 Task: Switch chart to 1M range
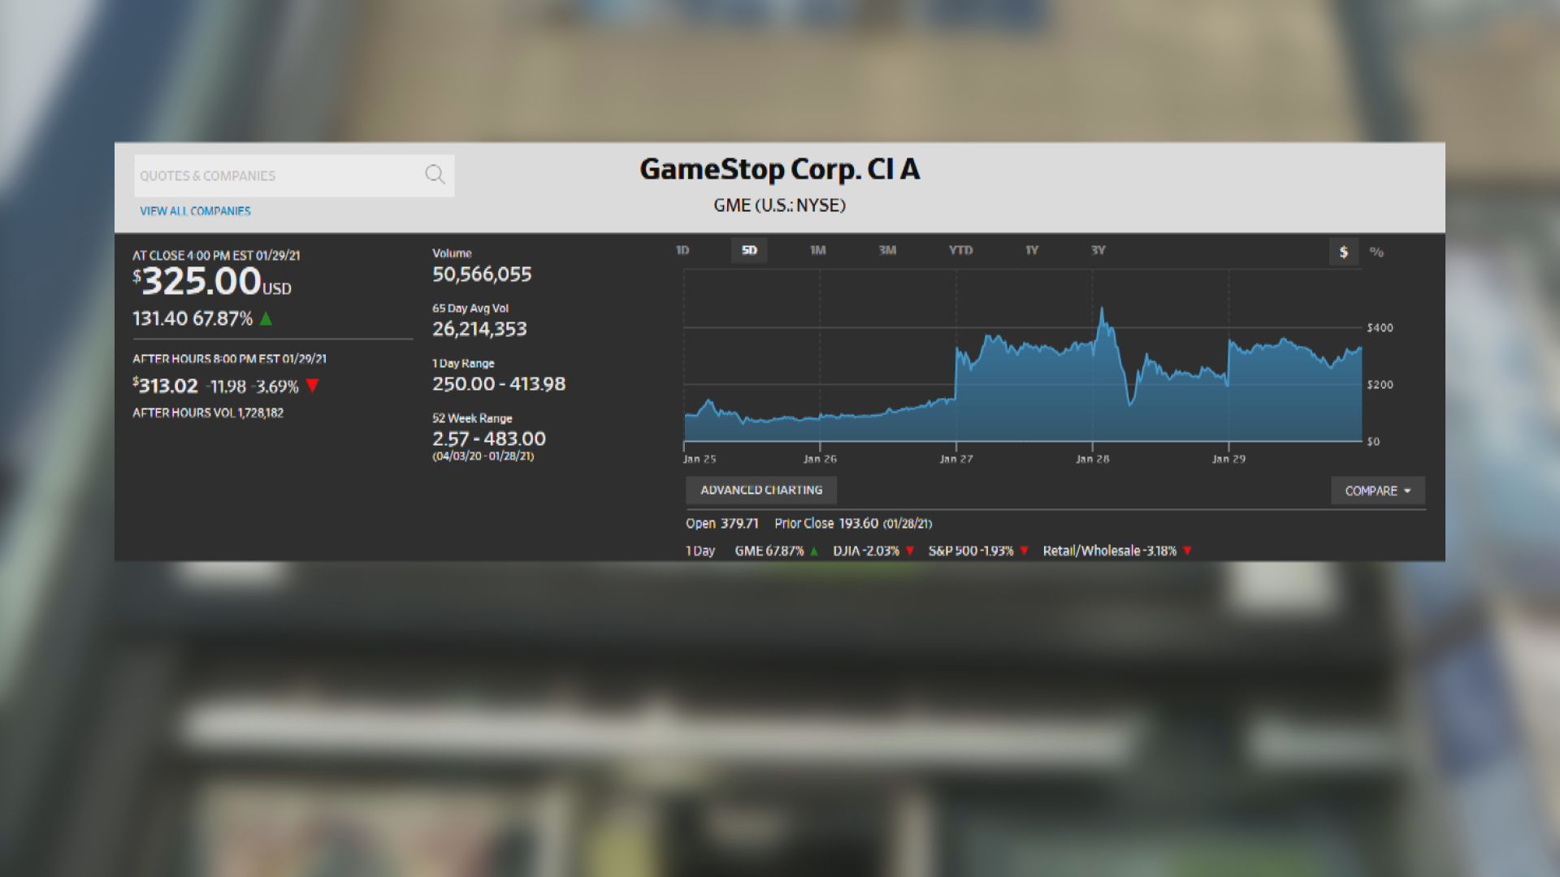click(x=817, y=250)
